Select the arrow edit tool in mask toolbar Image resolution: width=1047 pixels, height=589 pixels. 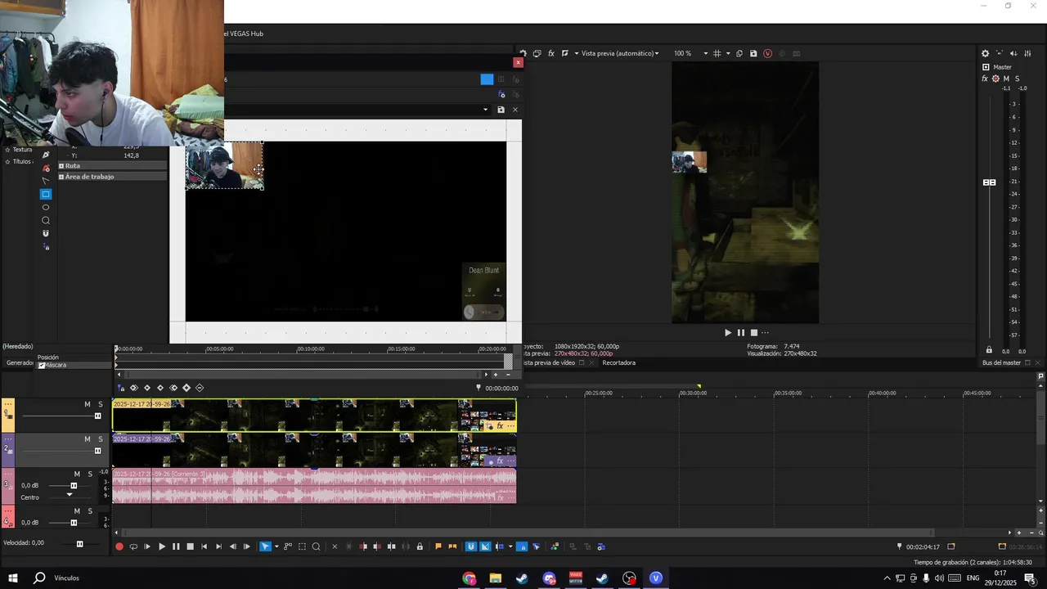coord(46,181)
